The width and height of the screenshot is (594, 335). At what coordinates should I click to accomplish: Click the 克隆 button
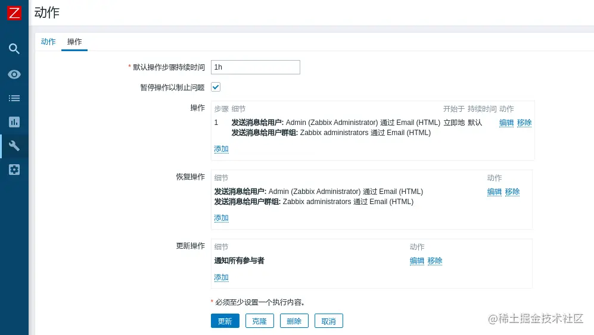pyautogui.click(x=260, y=321)
